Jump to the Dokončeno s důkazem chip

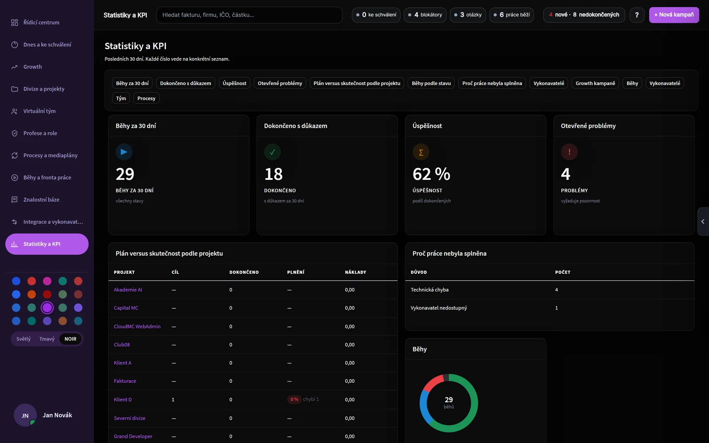(x=186, y=83)
